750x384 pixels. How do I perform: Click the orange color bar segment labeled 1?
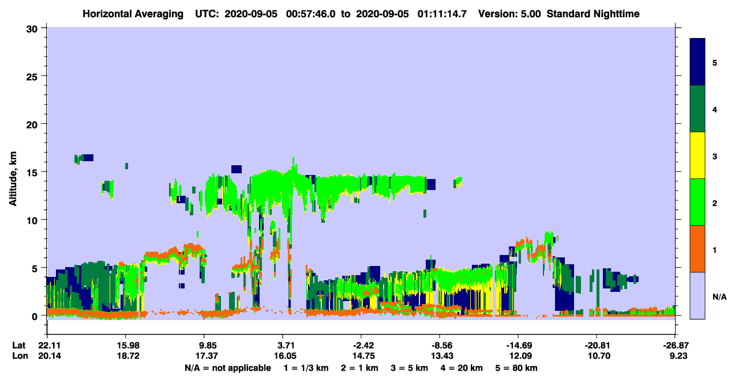pyautogui.click(x=698, y=249)
